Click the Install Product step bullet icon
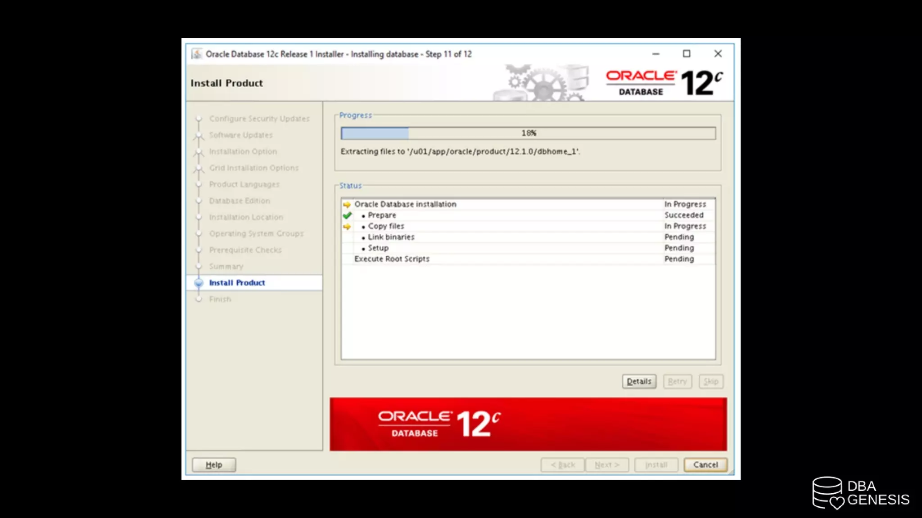Image resolution: width=922 pixels, height=518 pixels. point(199,283)
